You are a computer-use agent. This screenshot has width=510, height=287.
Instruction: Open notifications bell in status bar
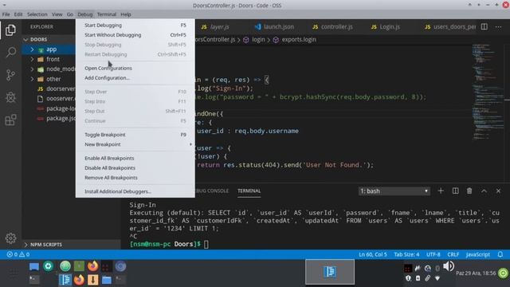(x=500, y=254)
